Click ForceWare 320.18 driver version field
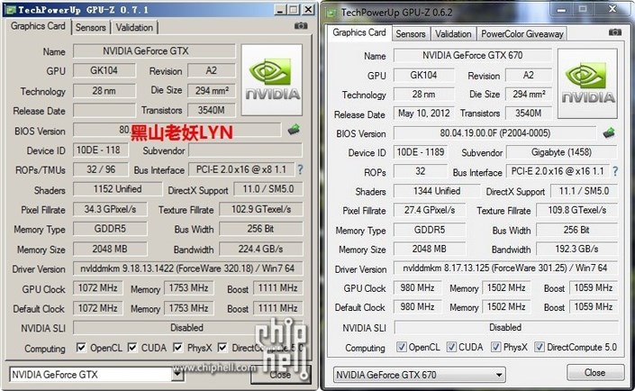Image resolution: width=635 pixels, height=391 pixels. pos(187,268)
